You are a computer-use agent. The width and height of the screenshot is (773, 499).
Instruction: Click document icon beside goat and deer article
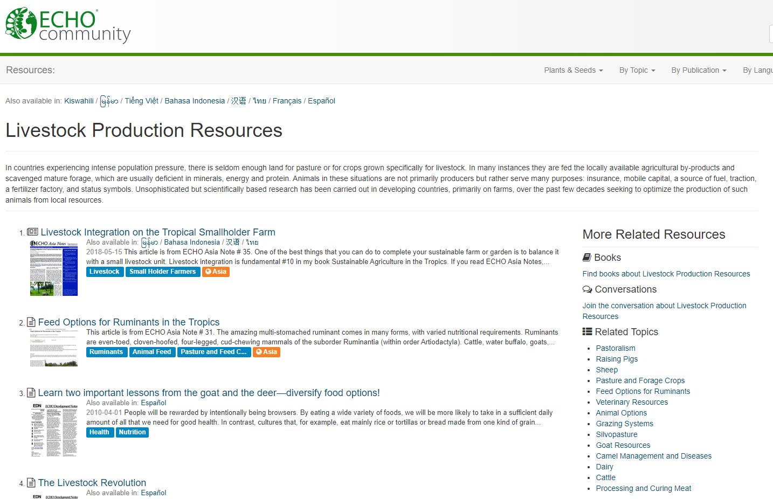pyautogui.click(x=31, y=393)
